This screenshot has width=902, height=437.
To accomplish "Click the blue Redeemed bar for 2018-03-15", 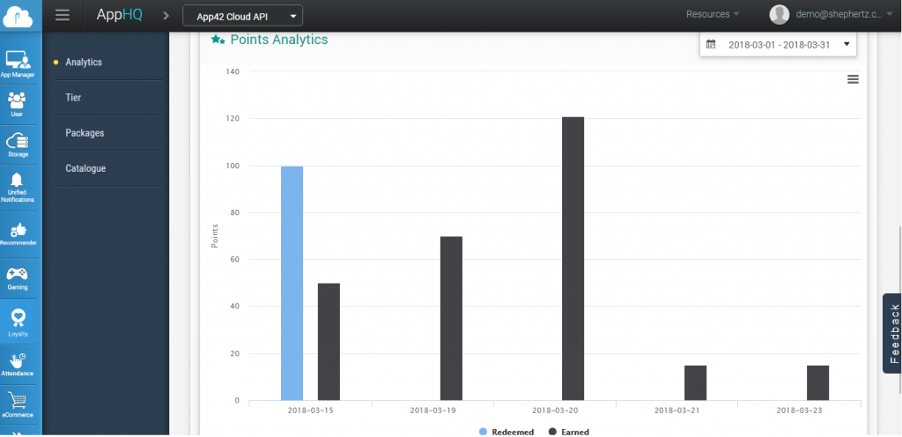I will click(292, 282).
